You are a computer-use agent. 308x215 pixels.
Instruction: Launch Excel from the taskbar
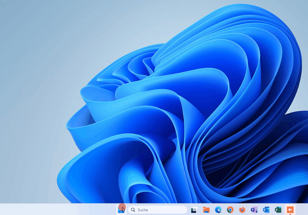[278, 210]
